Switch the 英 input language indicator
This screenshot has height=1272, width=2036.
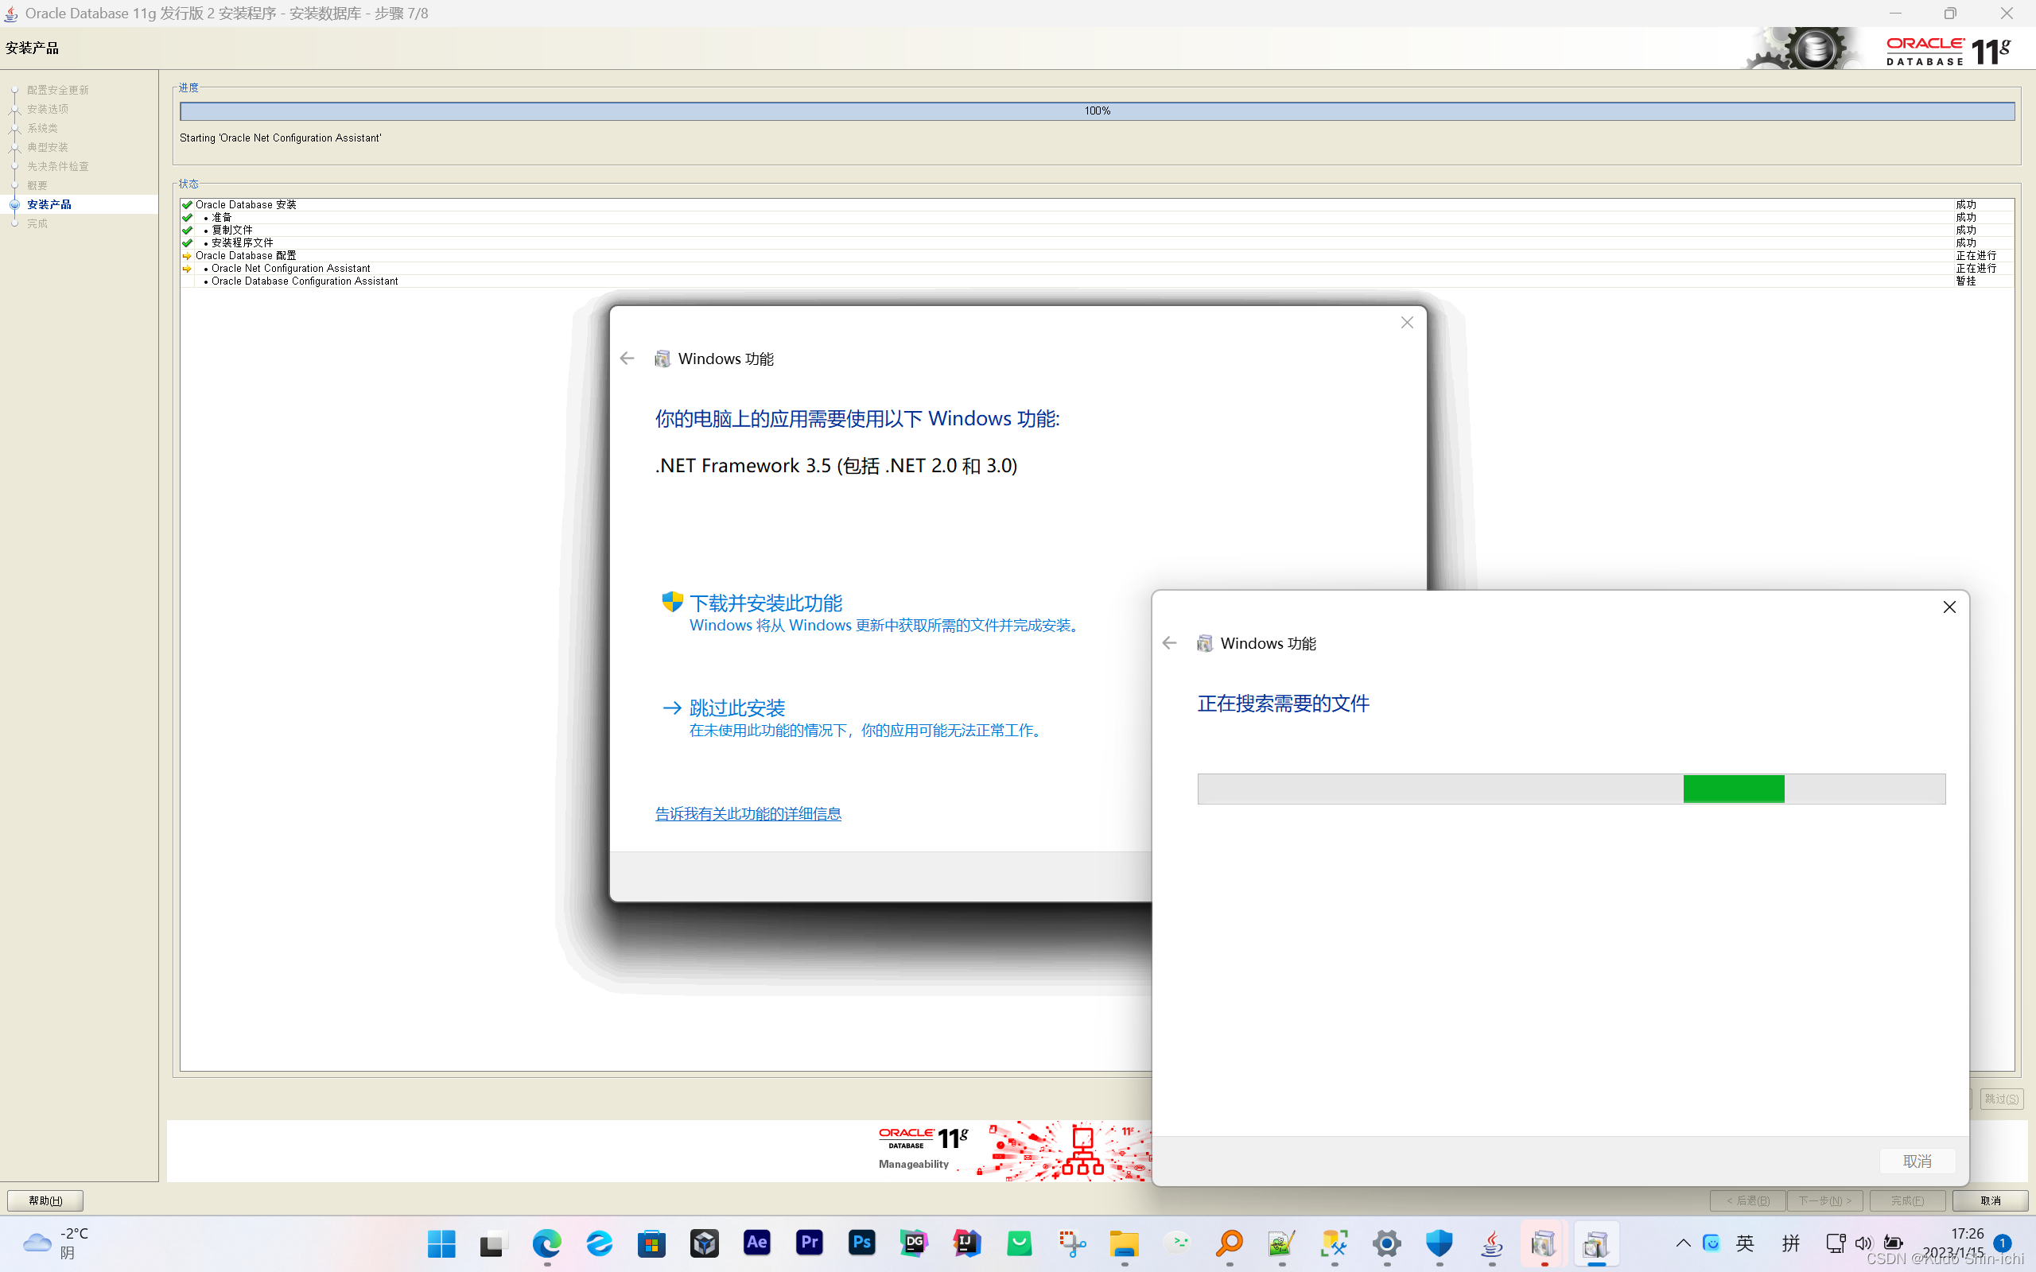pyautogui.click(x=1746, y=1243)
